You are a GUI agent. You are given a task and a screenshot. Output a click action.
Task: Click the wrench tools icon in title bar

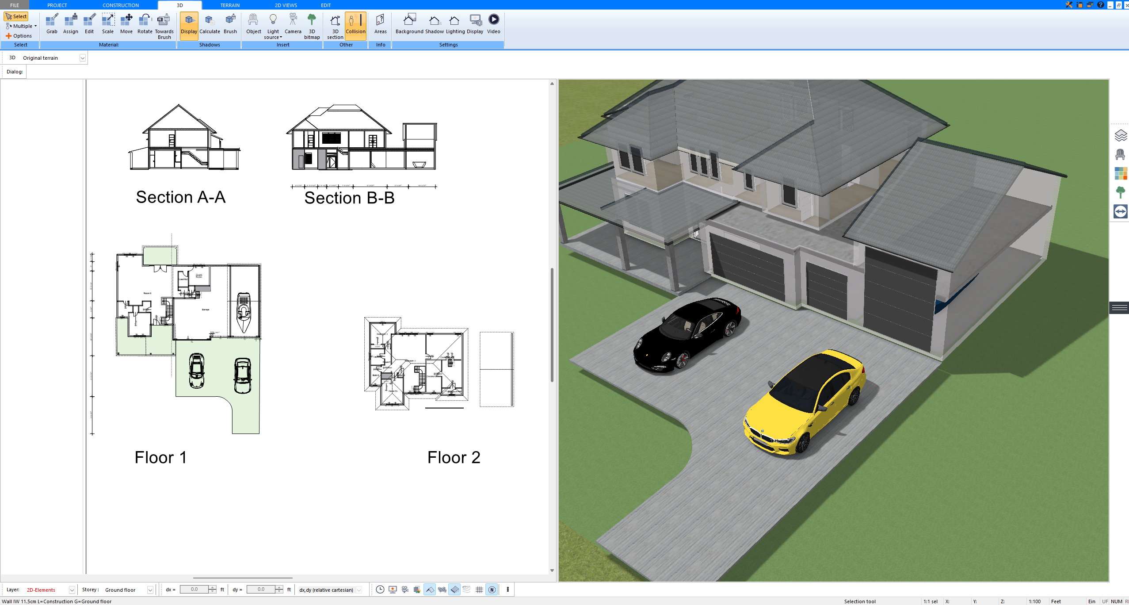coord(1069,5)
